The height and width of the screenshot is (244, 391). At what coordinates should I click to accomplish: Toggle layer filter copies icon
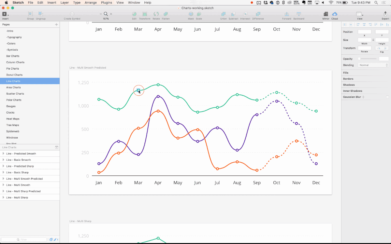[x=51, y=239]
